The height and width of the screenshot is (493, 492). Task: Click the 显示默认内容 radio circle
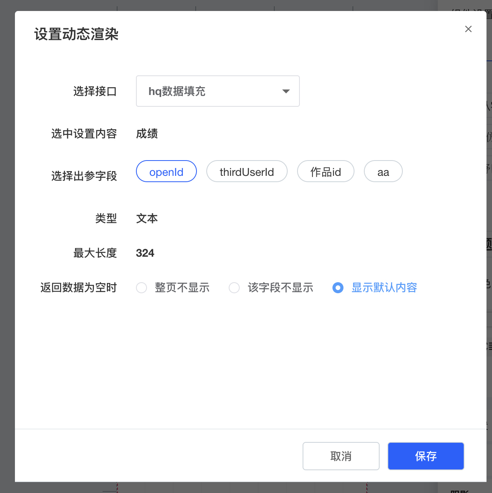point(338,288)
